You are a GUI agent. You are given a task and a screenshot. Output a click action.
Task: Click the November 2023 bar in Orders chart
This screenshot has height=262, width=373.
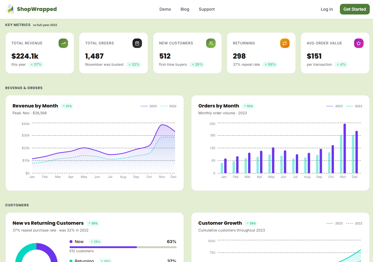click(345, 148)
